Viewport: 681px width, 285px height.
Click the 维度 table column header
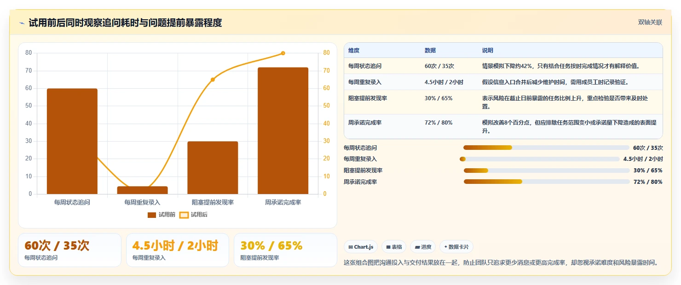[x=354, y=50]
